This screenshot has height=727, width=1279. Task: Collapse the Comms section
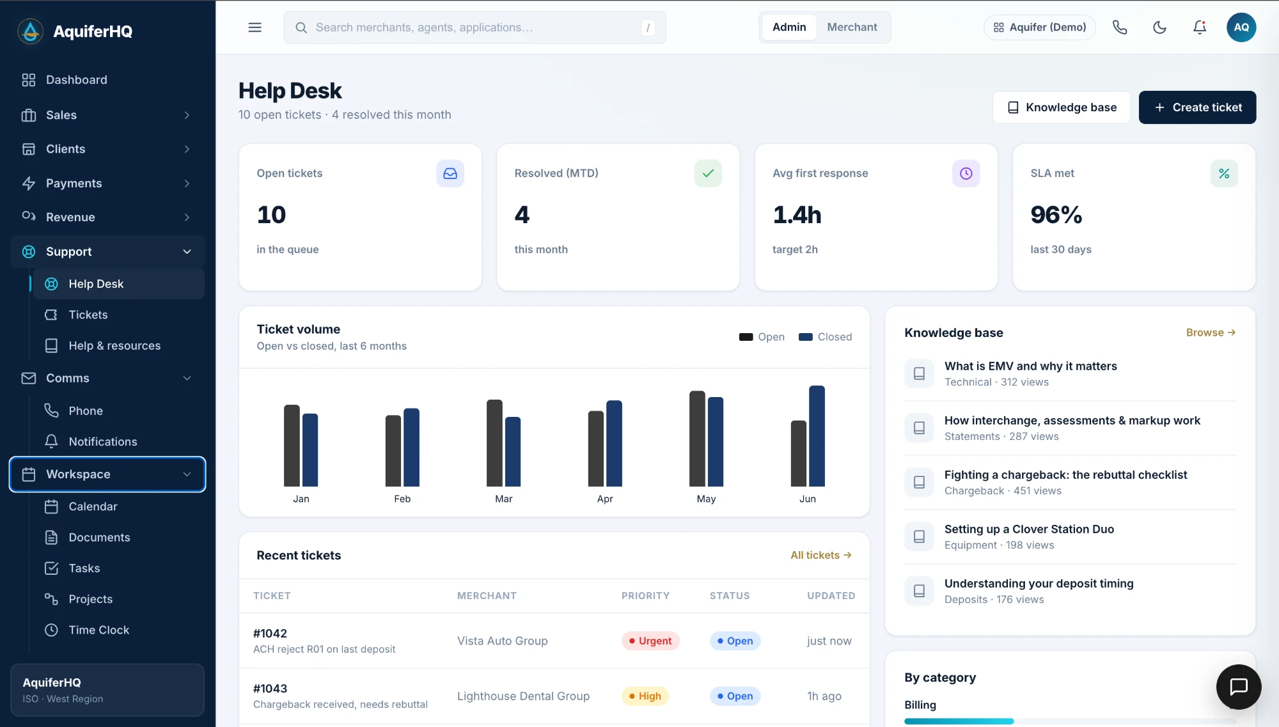107,378
